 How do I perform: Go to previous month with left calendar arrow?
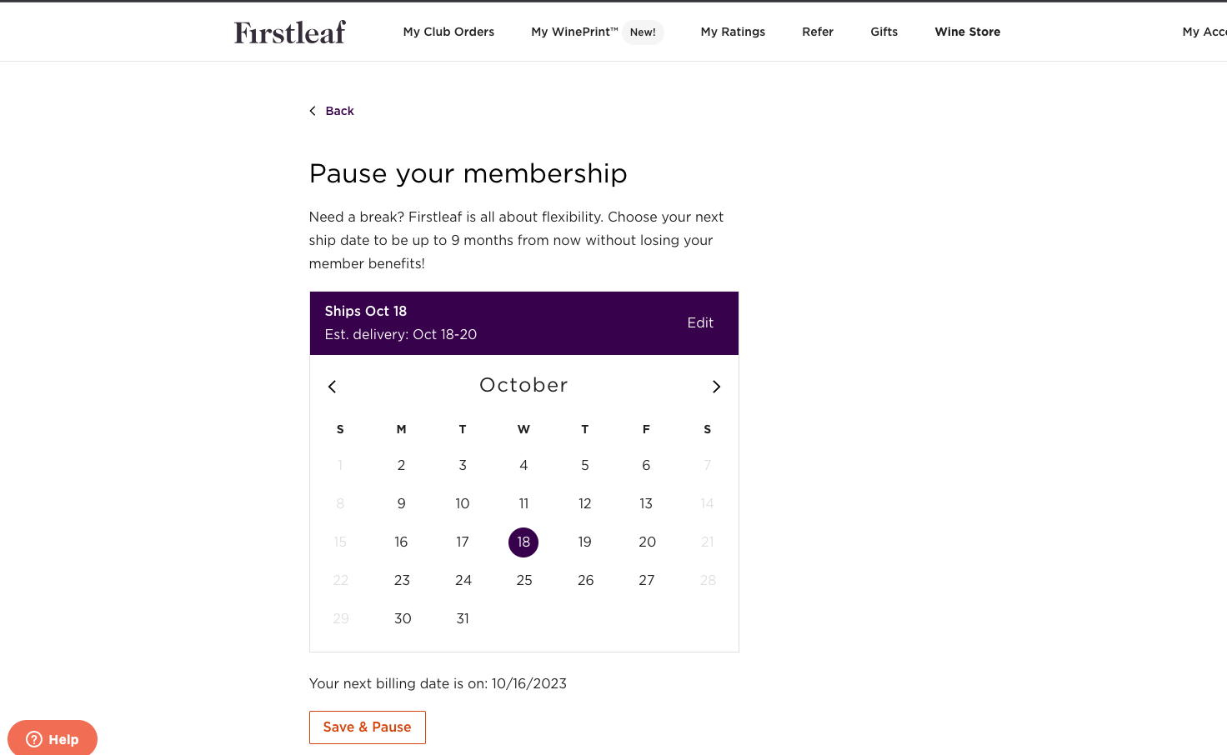tap(332, 386)
